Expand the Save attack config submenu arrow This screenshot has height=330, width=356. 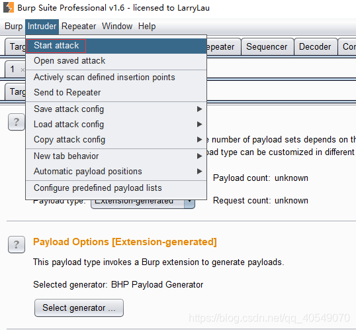point(199,109)
